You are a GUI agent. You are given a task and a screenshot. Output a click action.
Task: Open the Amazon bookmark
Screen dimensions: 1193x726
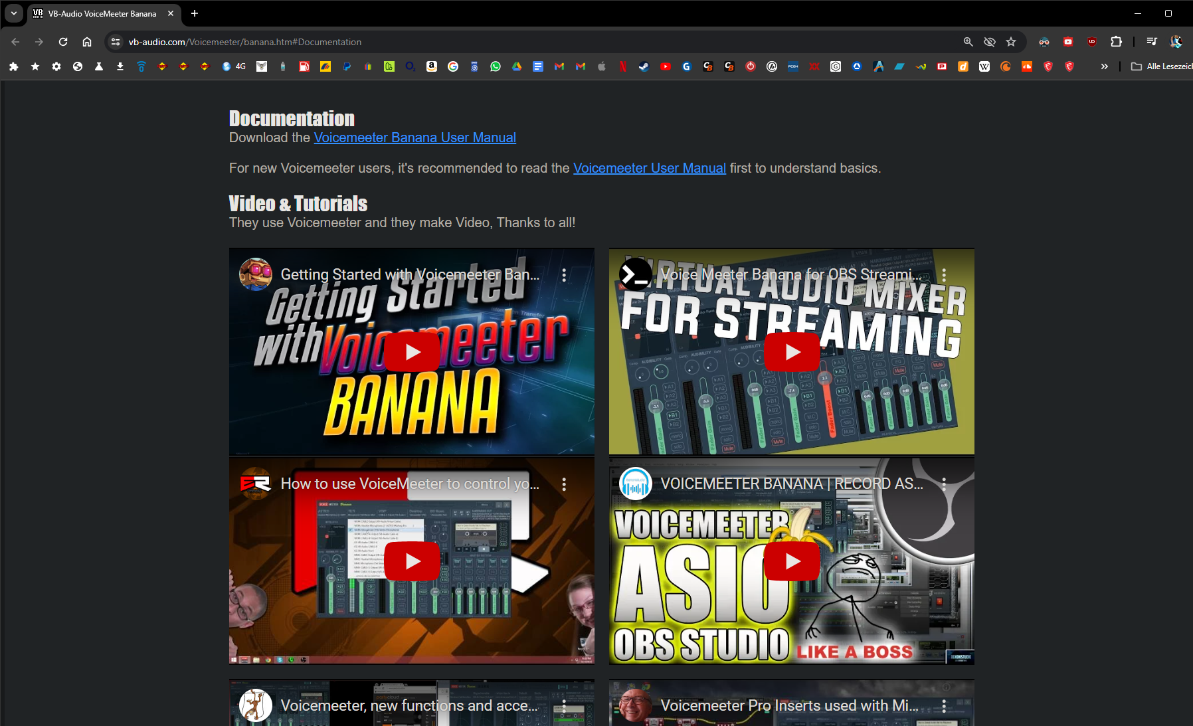432,66
